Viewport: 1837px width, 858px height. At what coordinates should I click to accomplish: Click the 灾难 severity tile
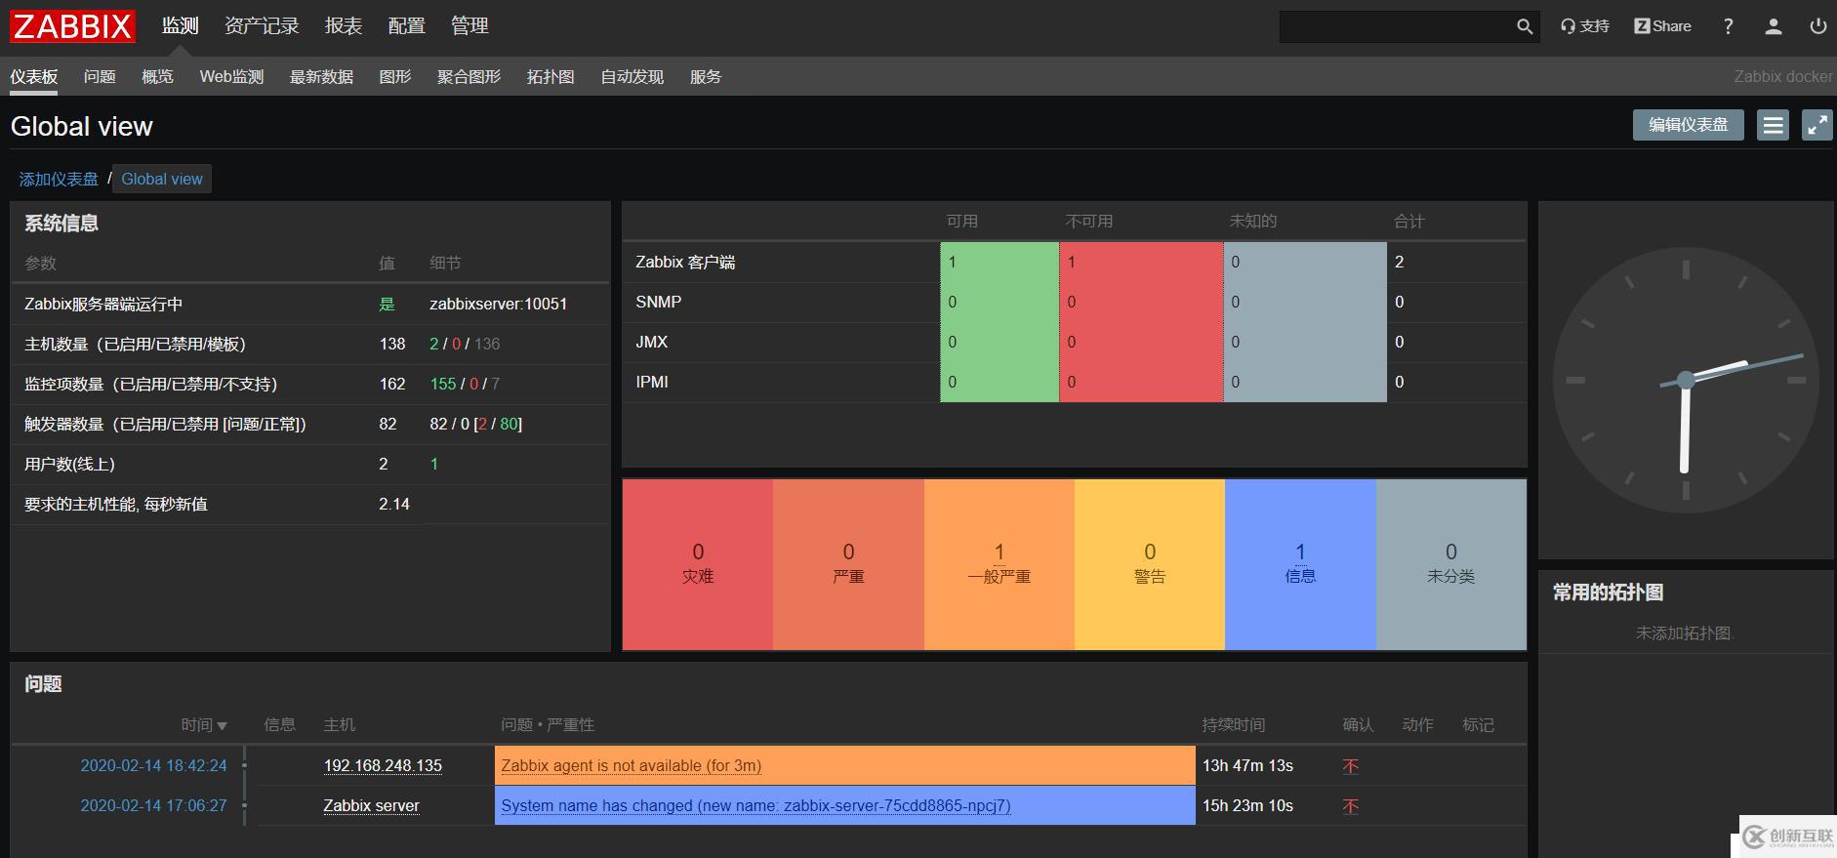coord(698,564)
